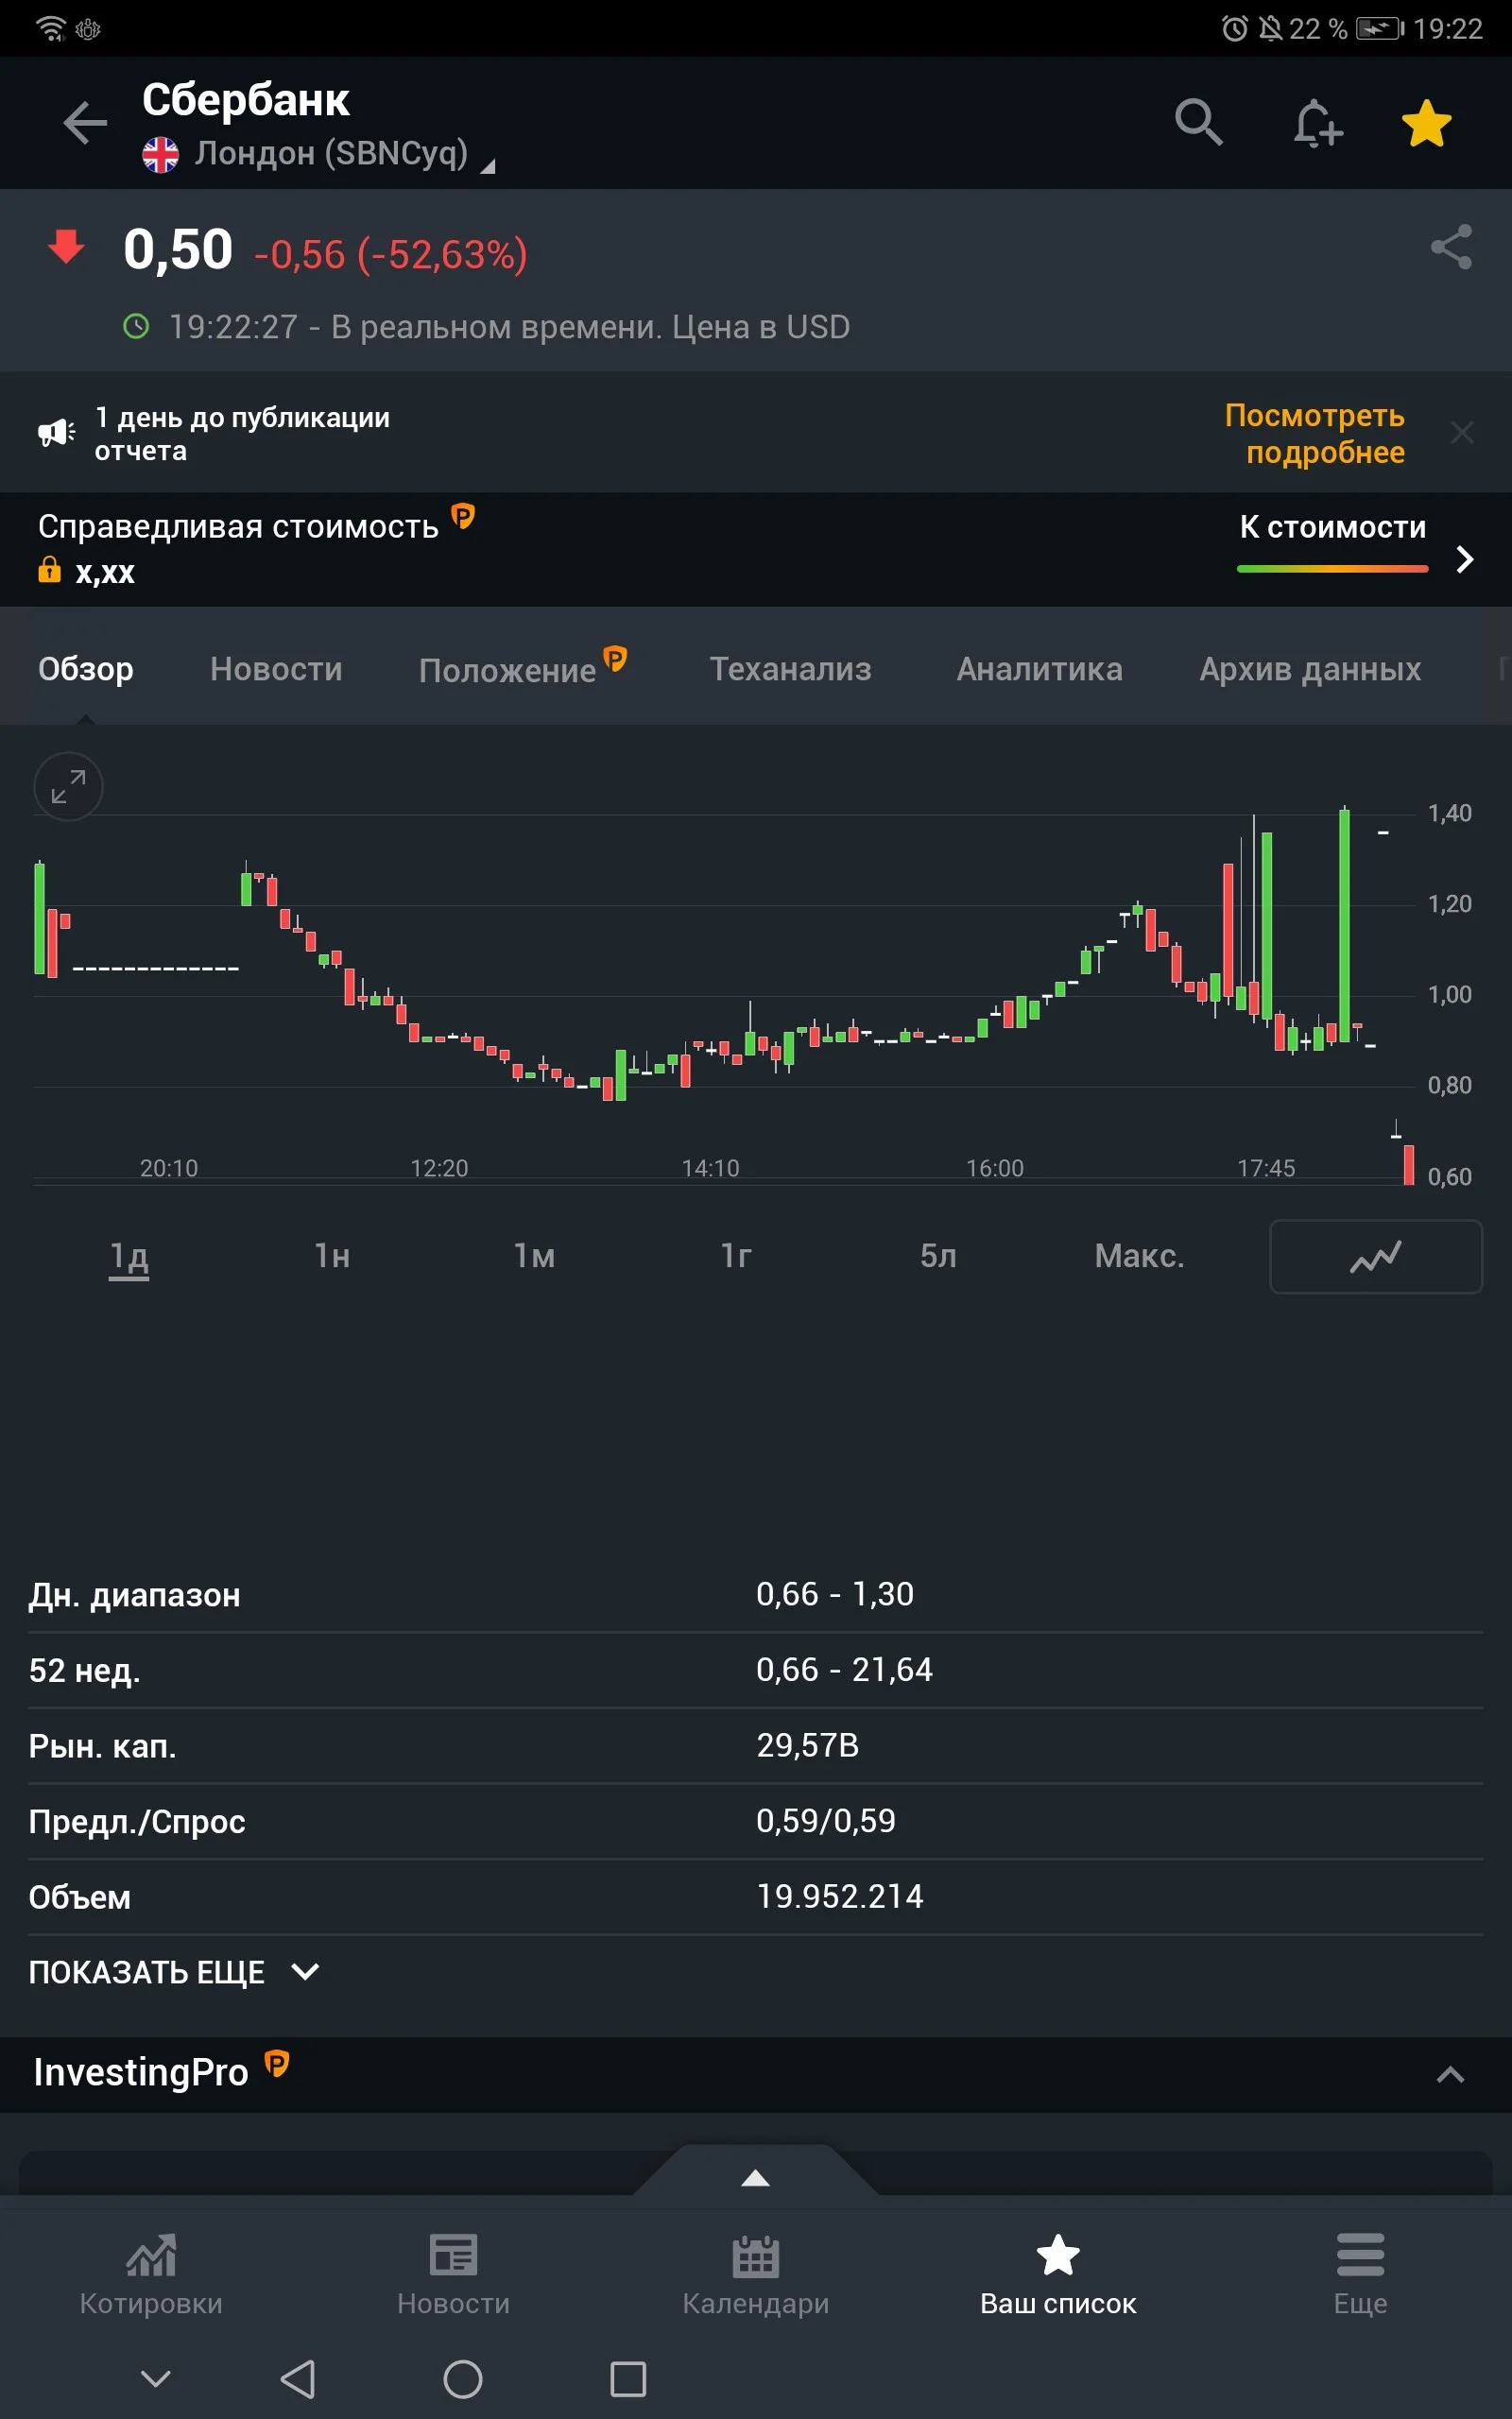Select the 5л chart period
Screen dimensions: 1512x2419
pos(938,1256)
